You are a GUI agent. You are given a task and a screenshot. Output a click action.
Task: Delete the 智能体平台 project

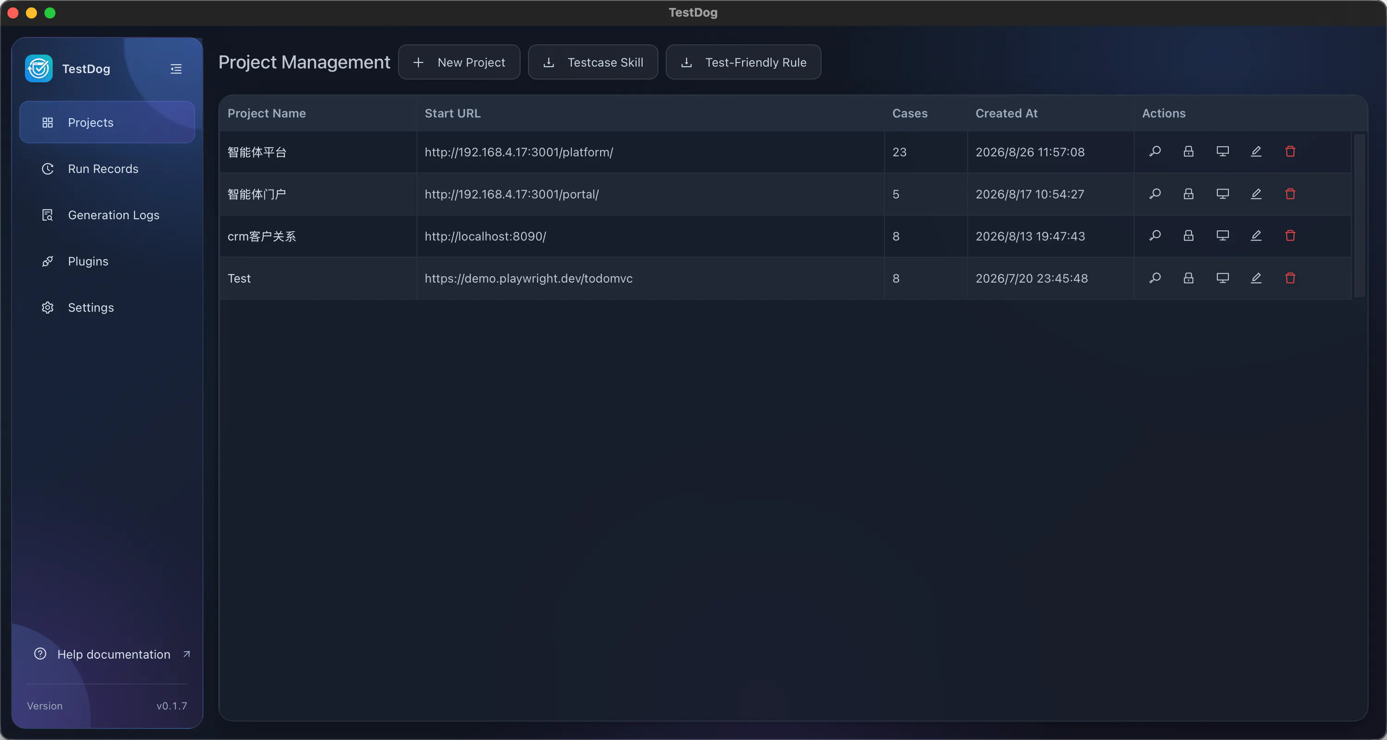pos(1290,151)
